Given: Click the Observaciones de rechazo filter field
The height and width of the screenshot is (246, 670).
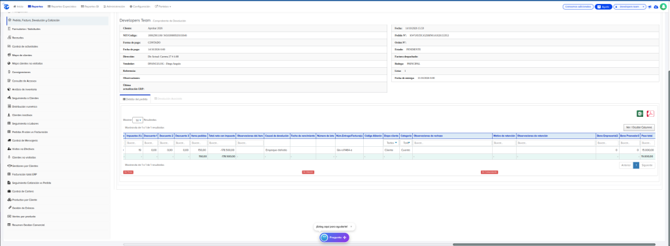Looking at the screenshot, I should coord(452,143).
